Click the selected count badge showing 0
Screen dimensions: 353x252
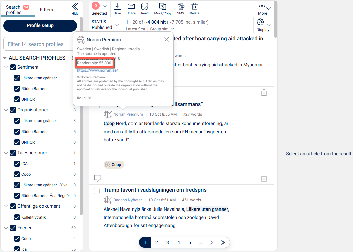96,6
